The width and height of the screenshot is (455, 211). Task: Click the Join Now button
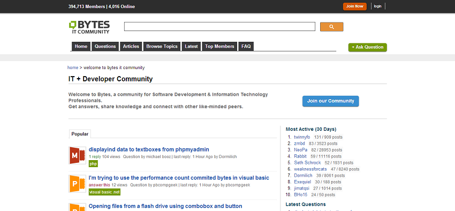(x=354, y=6)
